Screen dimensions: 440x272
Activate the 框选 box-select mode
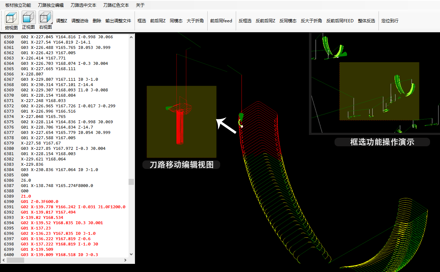[141, 21]
